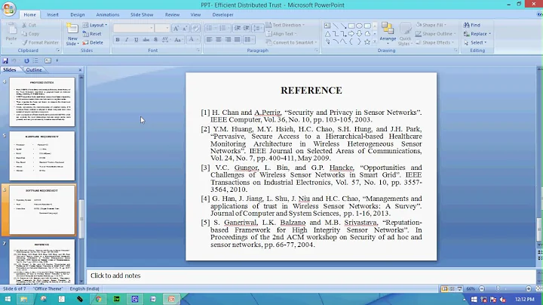This screenshot has width=543, height=305.
Task: Toggle Align Text Right
Action: 228,40
